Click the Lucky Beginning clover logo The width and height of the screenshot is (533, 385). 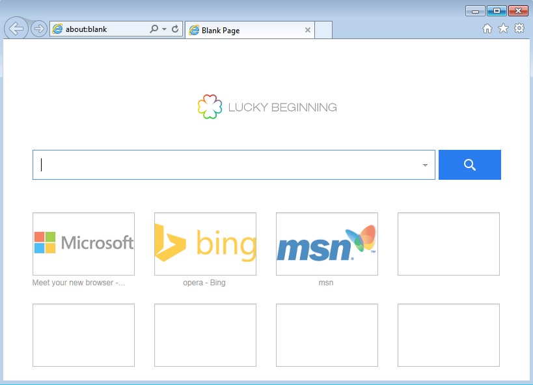coord(209,107)
